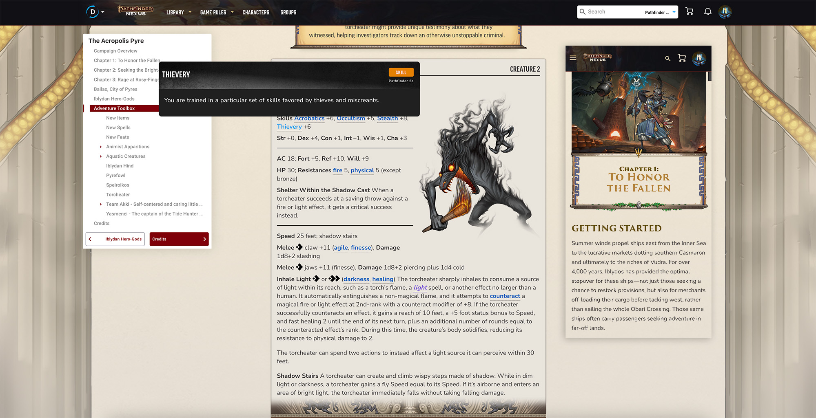Open the Game Rules dropdown menu
Viewport: 816px width, 418px height.
[x=217, y=12]
